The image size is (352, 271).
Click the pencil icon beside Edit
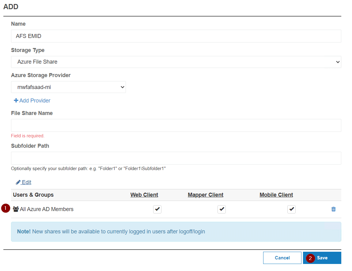18,182
